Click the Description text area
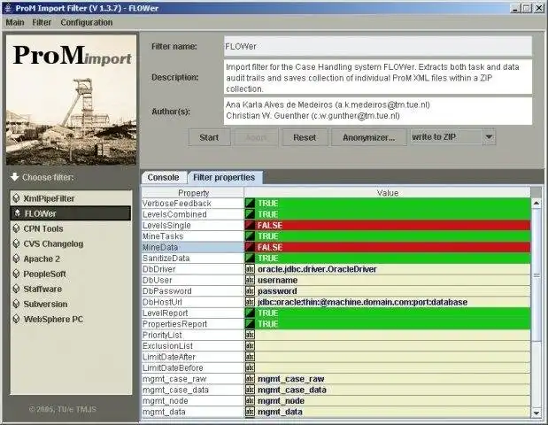The image size is (548, 425). 378,77
